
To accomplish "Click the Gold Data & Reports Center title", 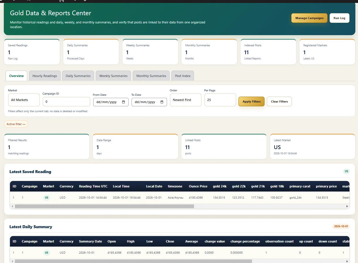I will tap(50, 13).
